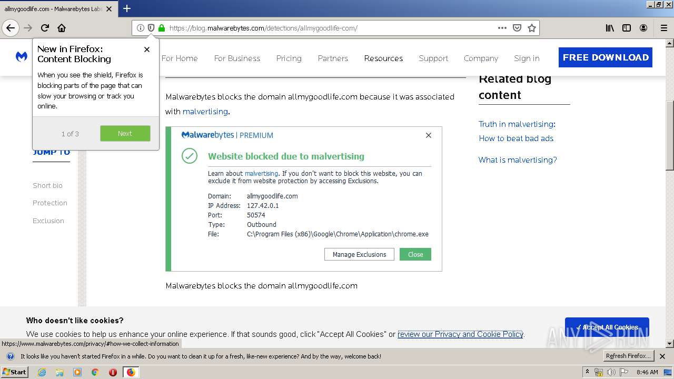
Task: Go back to the previous page
Action: [x=11, y=28]
